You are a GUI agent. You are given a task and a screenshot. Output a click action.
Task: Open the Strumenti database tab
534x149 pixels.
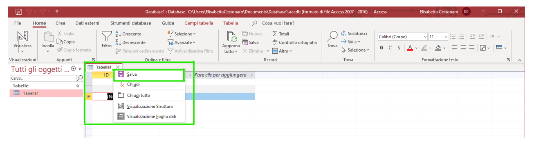click(x=130, y=23)
